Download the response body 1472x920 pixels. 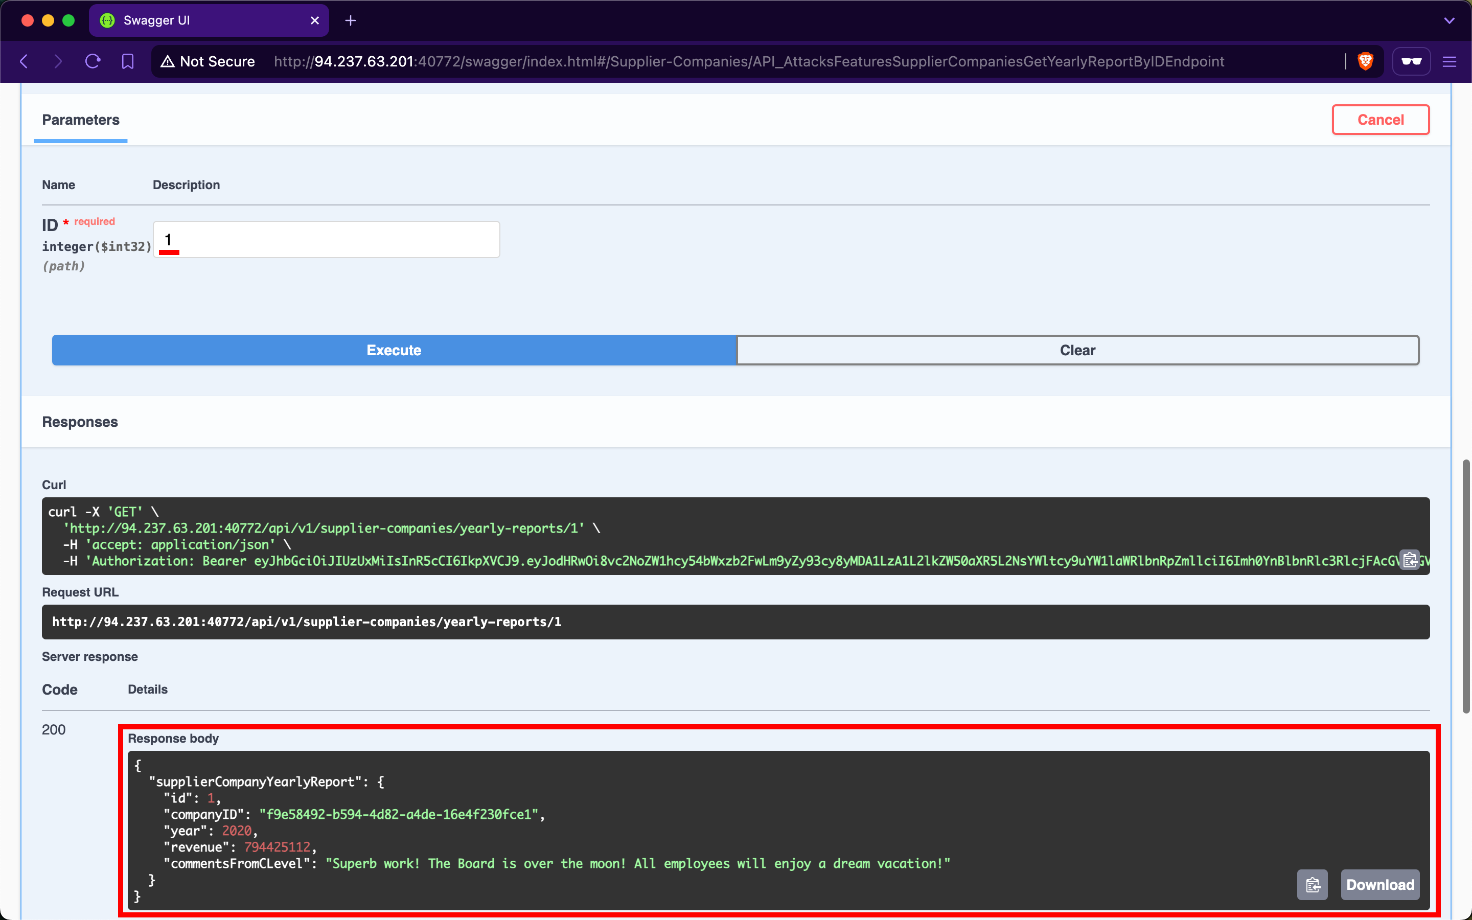(x=1380, y=885)
